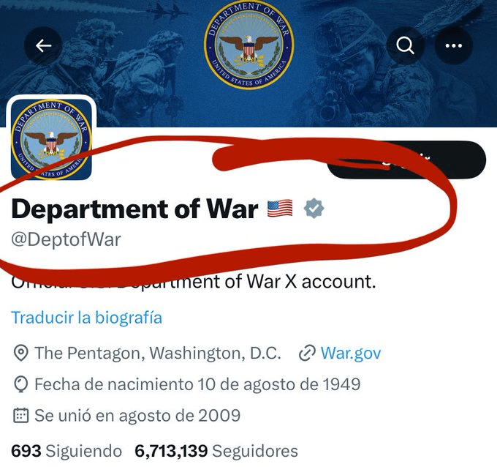497x467 pixels.
Task: Open the War.gov website link
Action: tap(351, 354)
